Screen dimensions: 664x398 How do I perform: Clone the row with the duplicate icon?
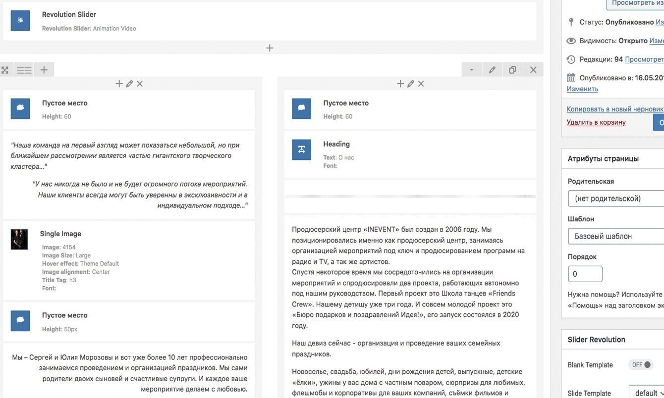tap(513, 70)
